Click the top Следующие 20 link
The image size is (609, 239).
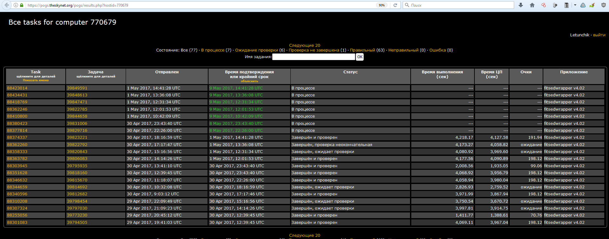[305, 45]
